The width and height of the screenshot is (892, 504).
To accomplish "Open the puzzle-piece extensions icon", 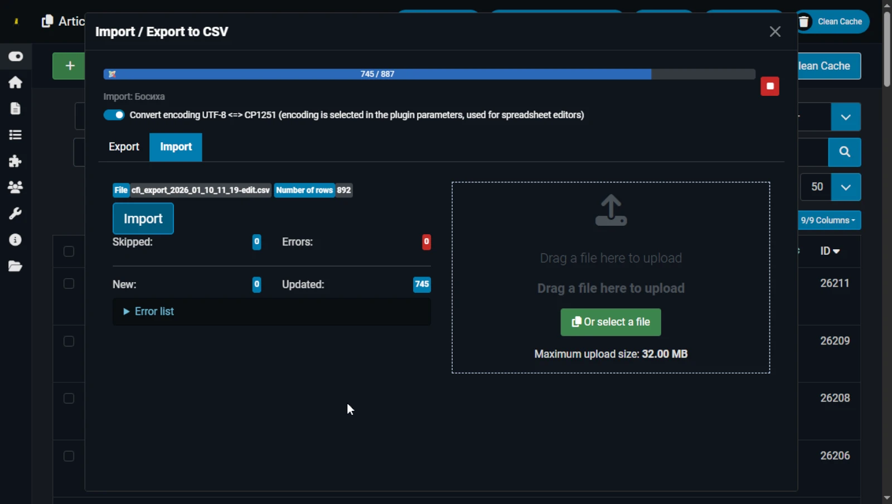I will tap(15, 161).
